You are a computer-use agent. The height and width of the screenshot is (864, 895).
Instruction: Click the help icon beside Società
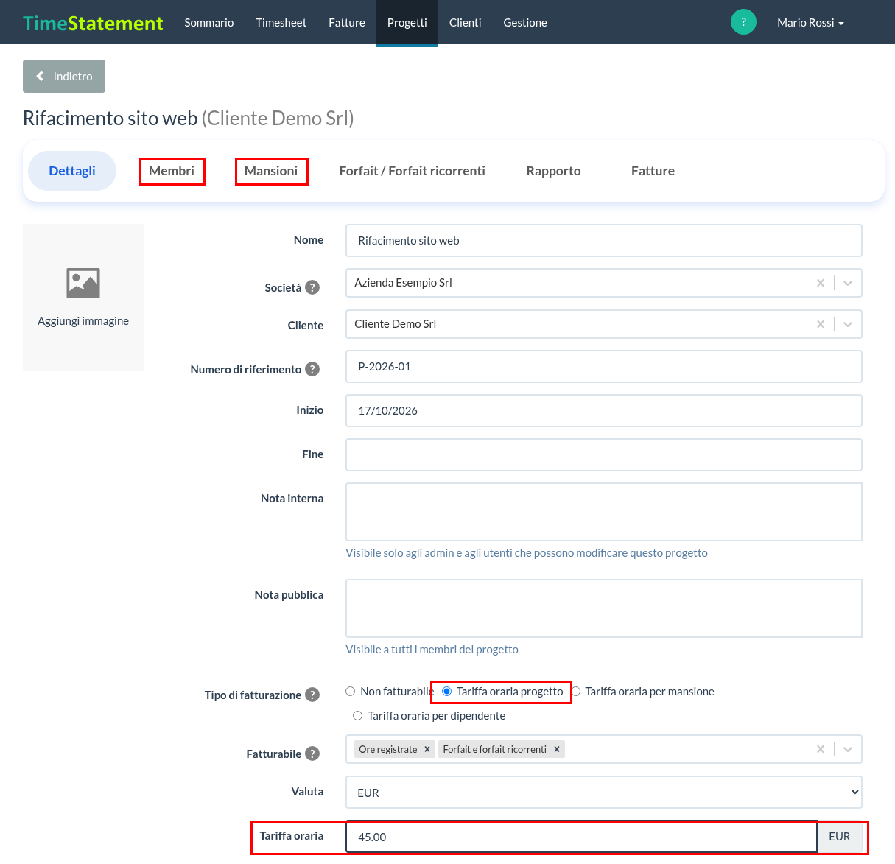tap(312, 287)
